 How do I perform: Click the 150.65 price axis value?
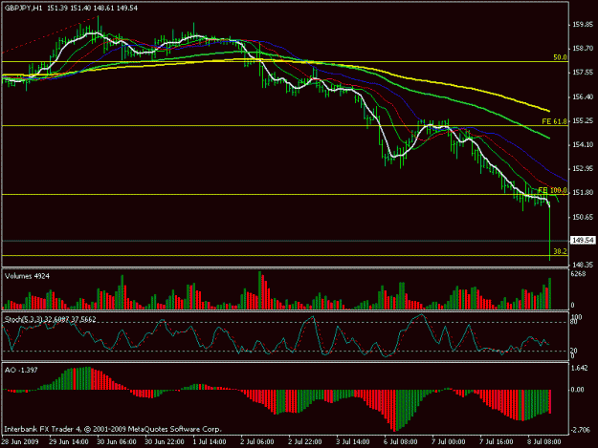tap(583, 217)
